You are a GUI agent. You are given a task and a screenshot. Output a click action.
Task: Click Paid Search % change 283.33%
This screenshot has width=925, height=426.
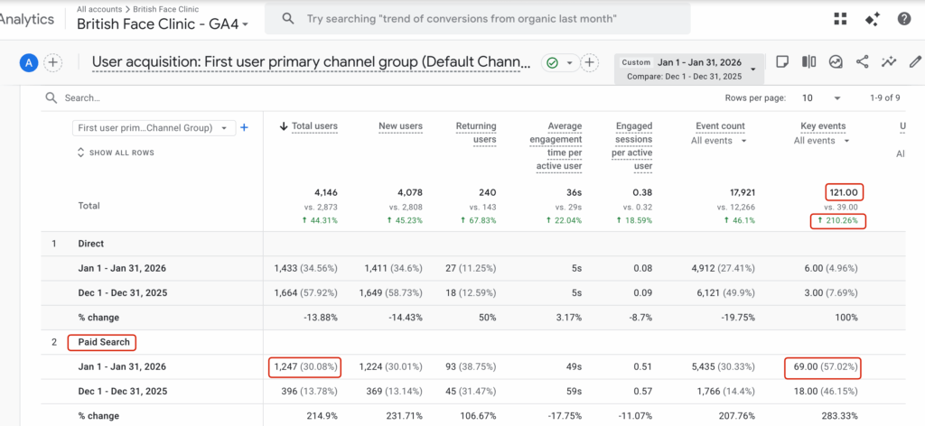pyautogui.click(x=841, y=416)
